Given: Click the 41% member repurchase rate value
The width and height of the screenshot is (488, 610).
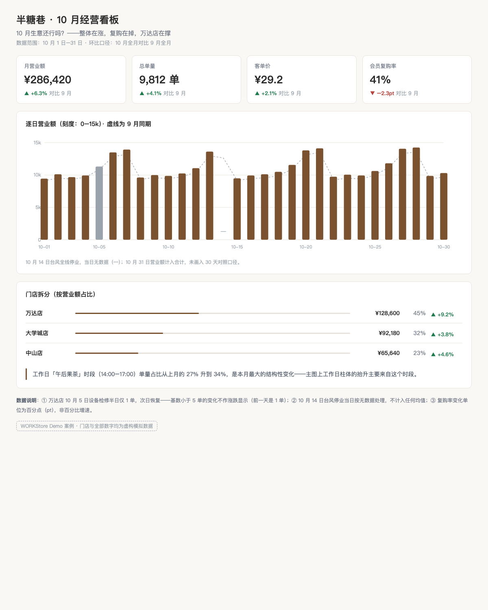Looking at the screenshot, I should pyautogui.click(x=380, y=80).
